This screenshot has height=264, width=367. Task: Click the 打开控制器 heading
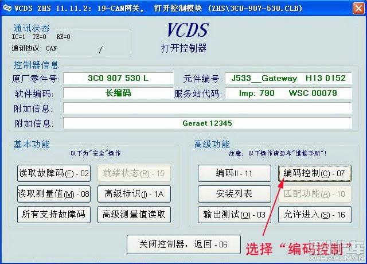point(183,48)
